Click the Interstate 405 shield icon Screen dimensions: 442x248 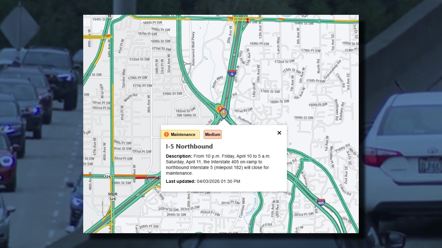[321, 202]
